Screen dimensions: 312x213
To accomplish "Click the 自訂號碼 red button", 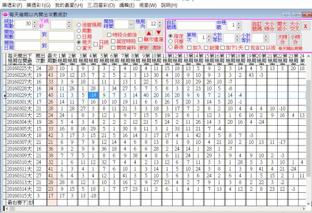I will (x=257, y=25).
